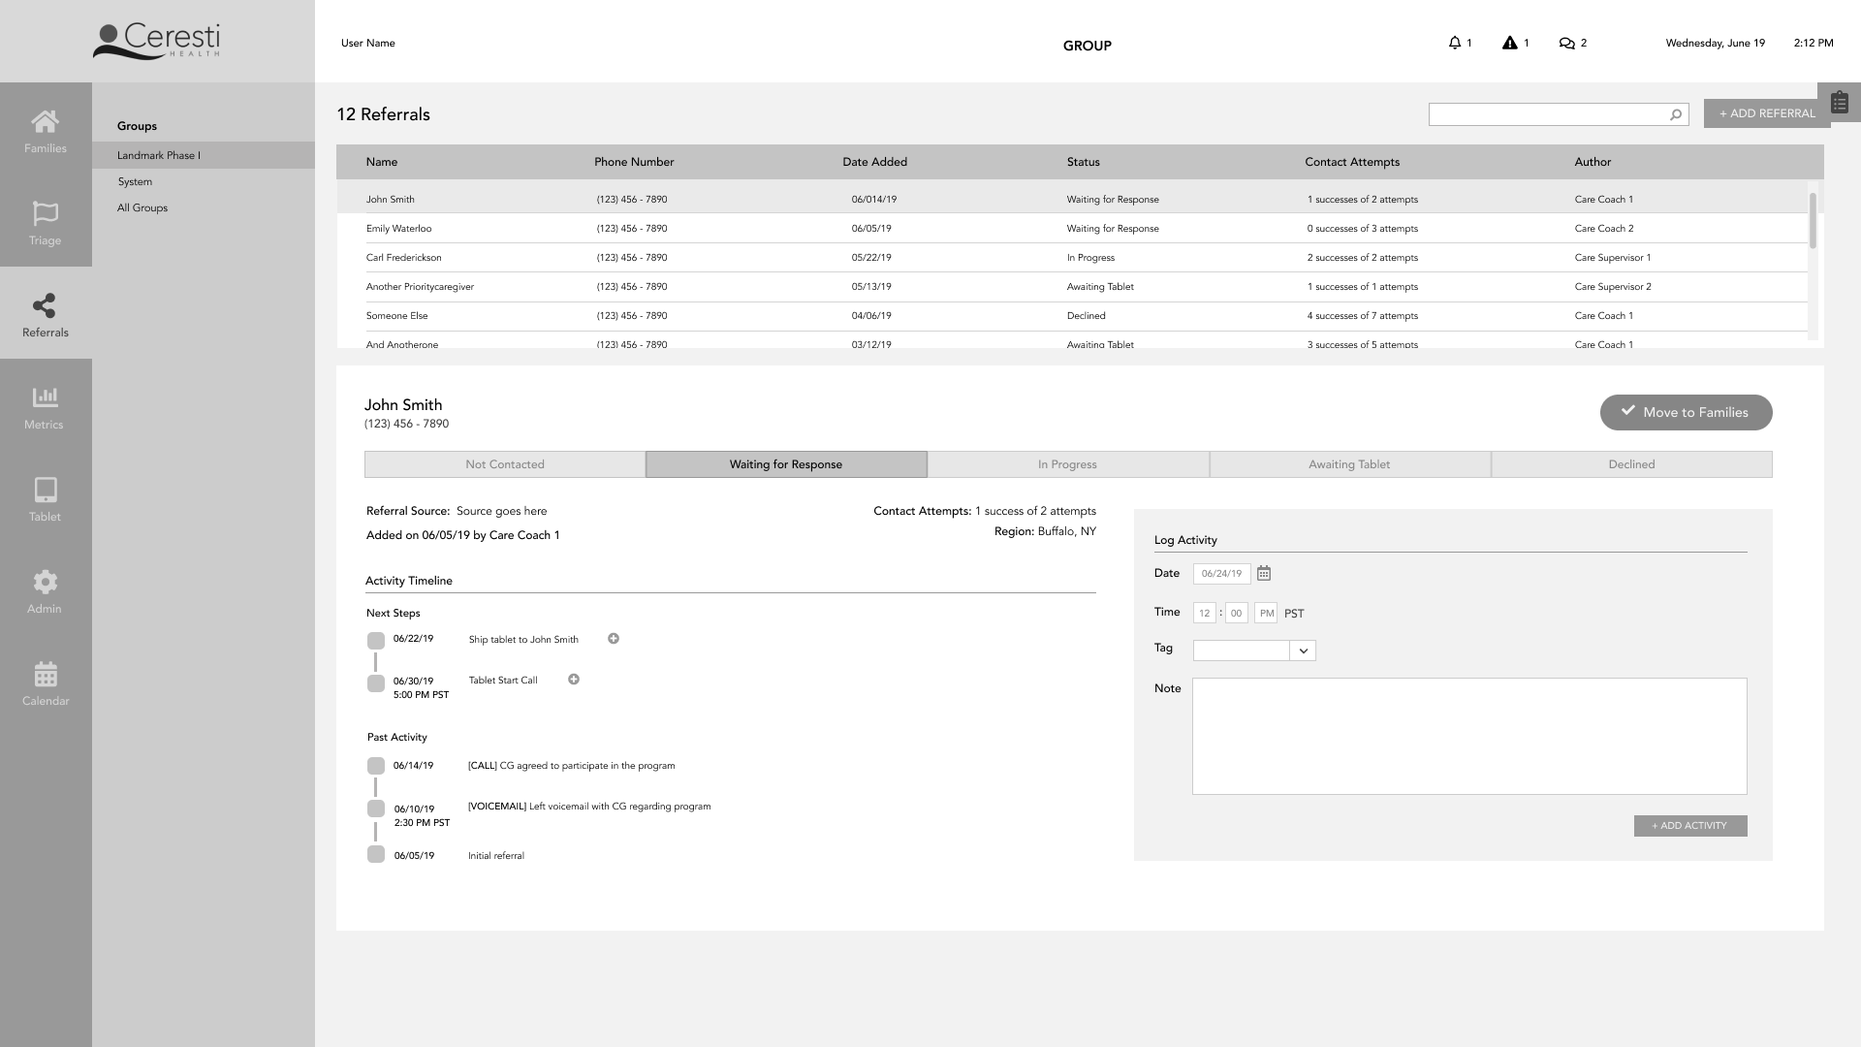Open the PM time period selector
The width and height of the screenshot is (1861, 1047).
pos(1266,613)
